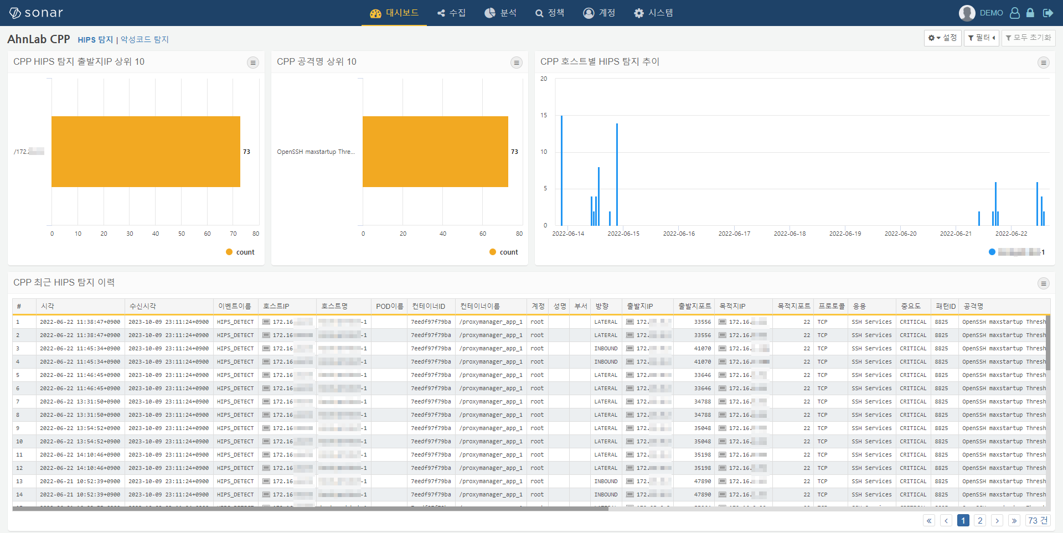Click the orange 172 source IP bar

click(146, 152)
